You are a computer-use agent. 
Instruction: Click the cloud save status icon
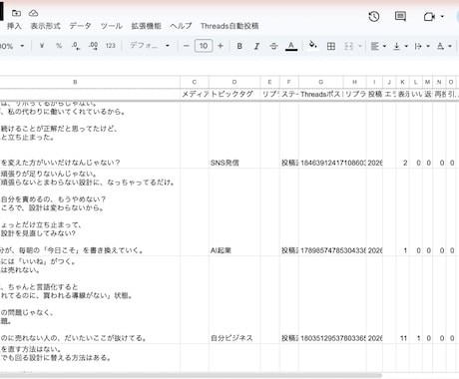coord(33,13)
